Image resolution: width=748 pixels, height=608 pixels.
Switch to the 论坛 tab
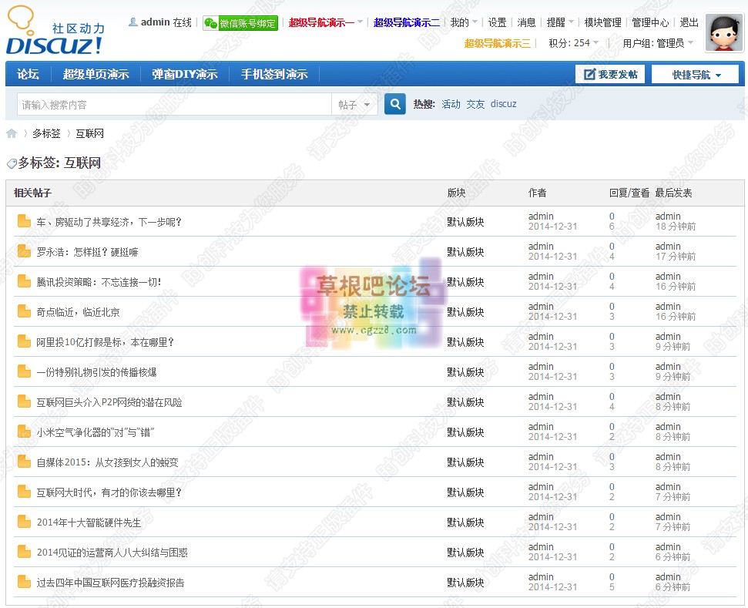(28, 74)
